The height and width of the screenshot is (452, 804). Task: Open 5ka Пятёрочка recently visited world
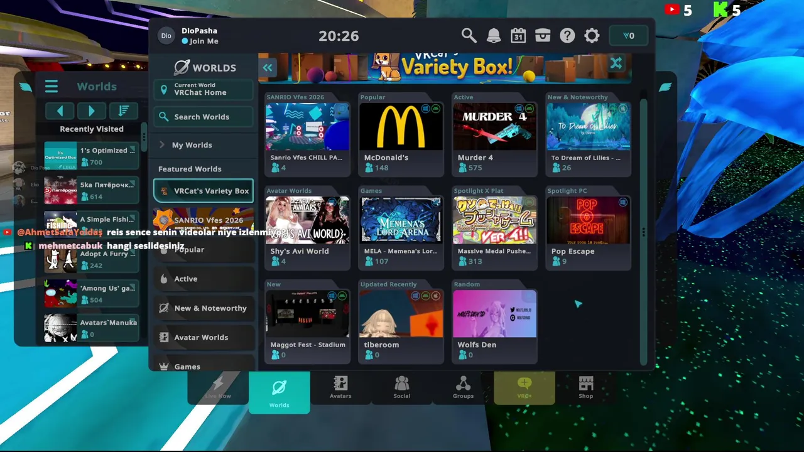(92, 190)
